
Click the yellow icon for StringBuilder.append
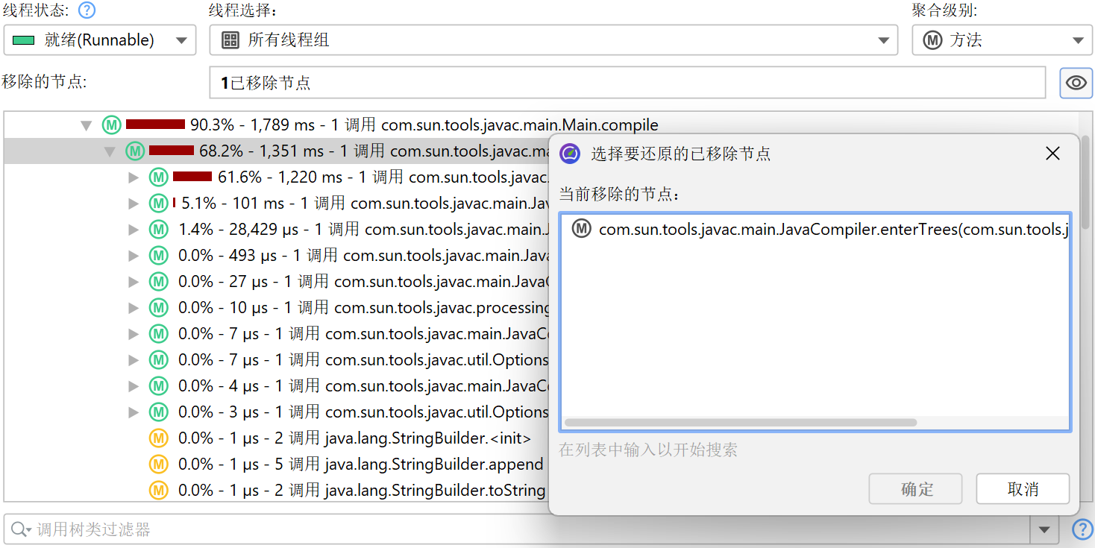coord(158,464)
